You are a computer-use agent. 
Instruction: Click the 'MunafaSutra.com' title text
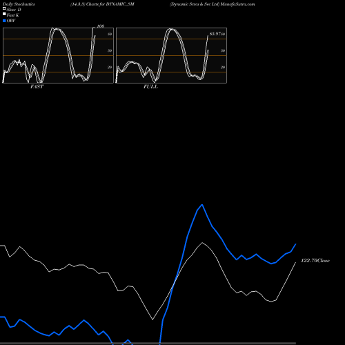(x=237, y=4)
